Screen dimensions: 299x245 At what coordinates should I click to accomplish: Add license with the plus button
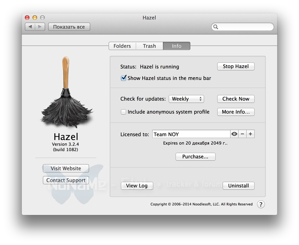(250, 134)
